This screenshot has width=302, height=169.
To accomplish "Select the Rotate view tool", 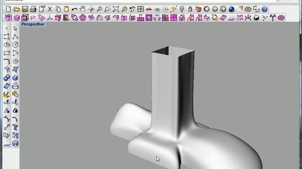I will pyautogui.click(x=91, y=9).
